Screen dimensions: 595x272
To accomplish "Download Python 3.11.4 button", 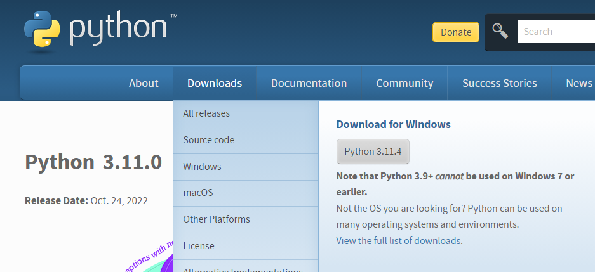I will (373, 152).
